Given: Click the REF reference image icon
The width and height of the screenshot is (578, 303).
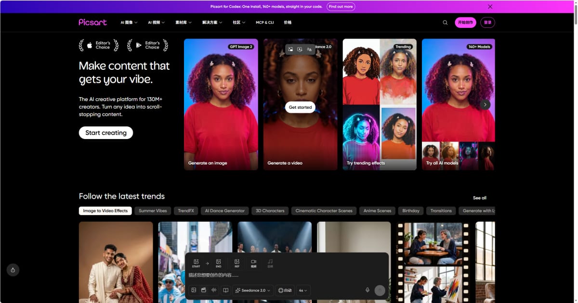Looking at the screenshot, I should [237, 263].
